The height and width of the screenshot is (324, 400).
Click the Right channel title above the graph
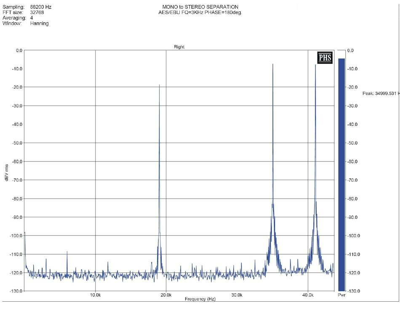179,47
